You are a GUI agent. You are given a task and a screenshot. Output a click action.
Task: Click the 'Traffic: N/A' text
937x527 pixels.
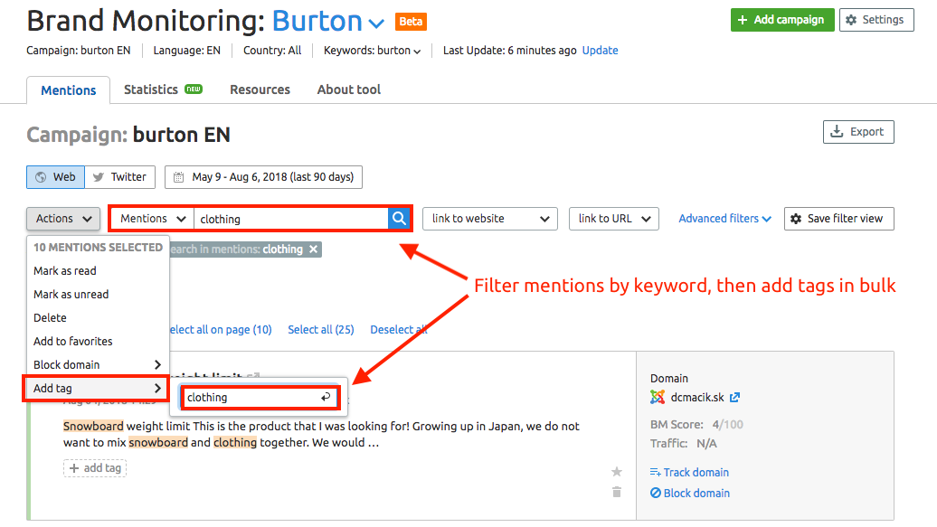pyautogui.click(x=684, y=443)
